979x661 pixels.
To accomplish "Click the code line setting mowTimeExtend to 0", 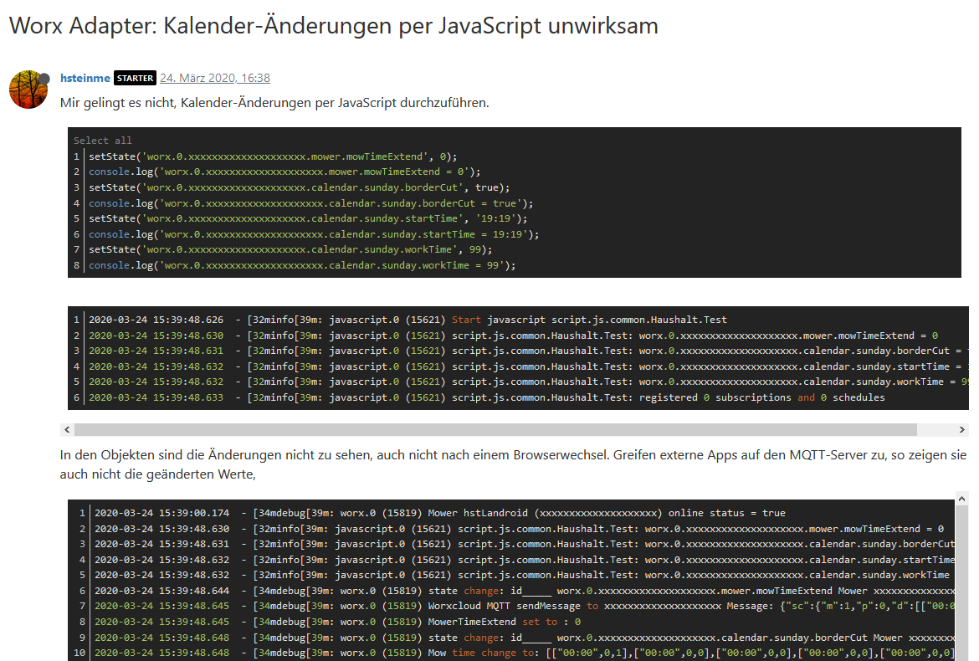I will (273, 156).
